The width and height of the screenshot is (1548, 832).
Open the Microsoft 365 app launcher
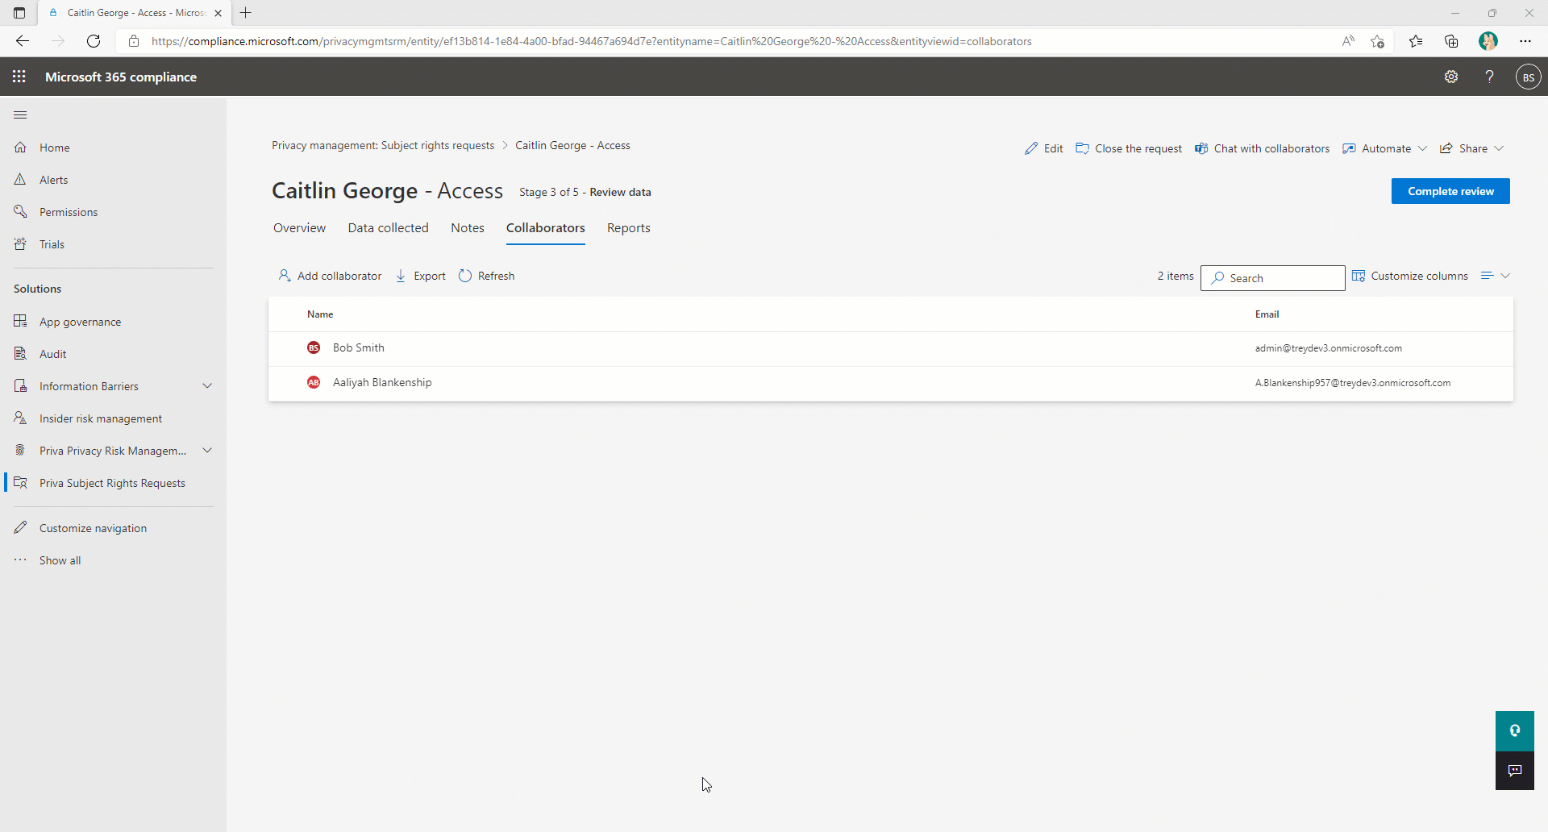[19, 77]
